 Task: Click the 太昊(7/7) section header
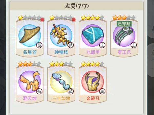point(76,6)
